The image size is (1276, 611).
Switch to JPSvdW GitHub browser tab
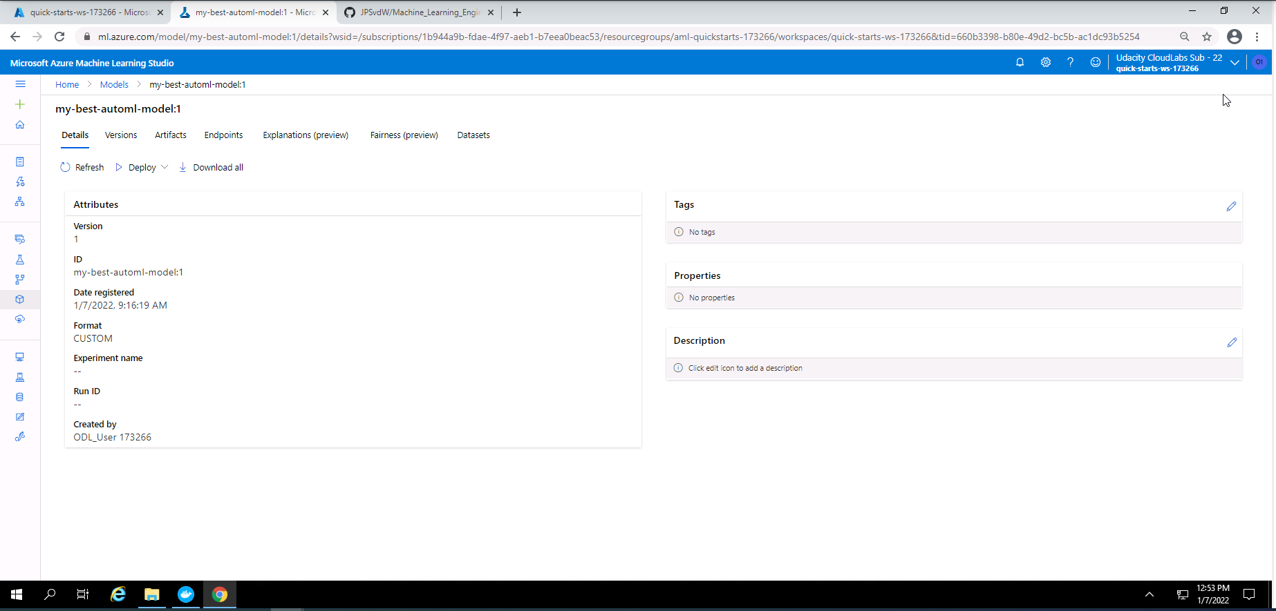coord(419,12)
